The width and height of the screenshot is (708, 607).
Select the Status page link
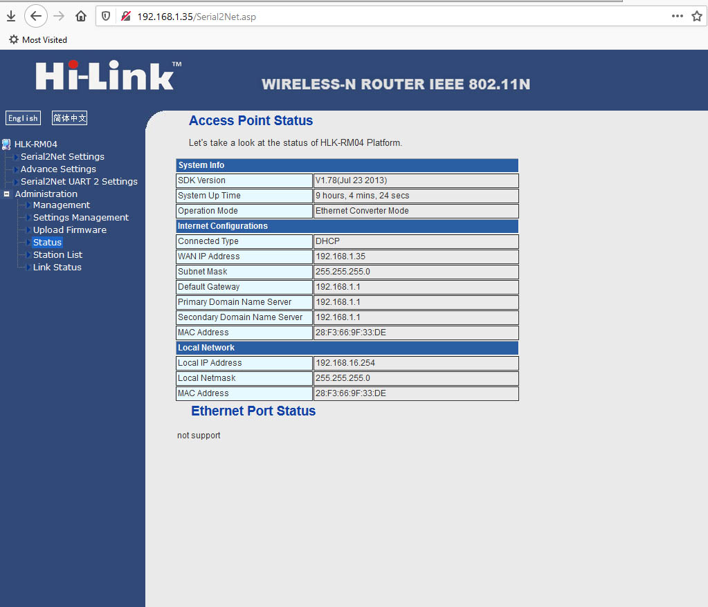(x=47, y=242)
